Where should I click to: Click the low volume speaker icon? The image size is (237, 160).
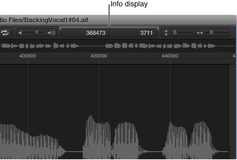(x=20, y=33)
